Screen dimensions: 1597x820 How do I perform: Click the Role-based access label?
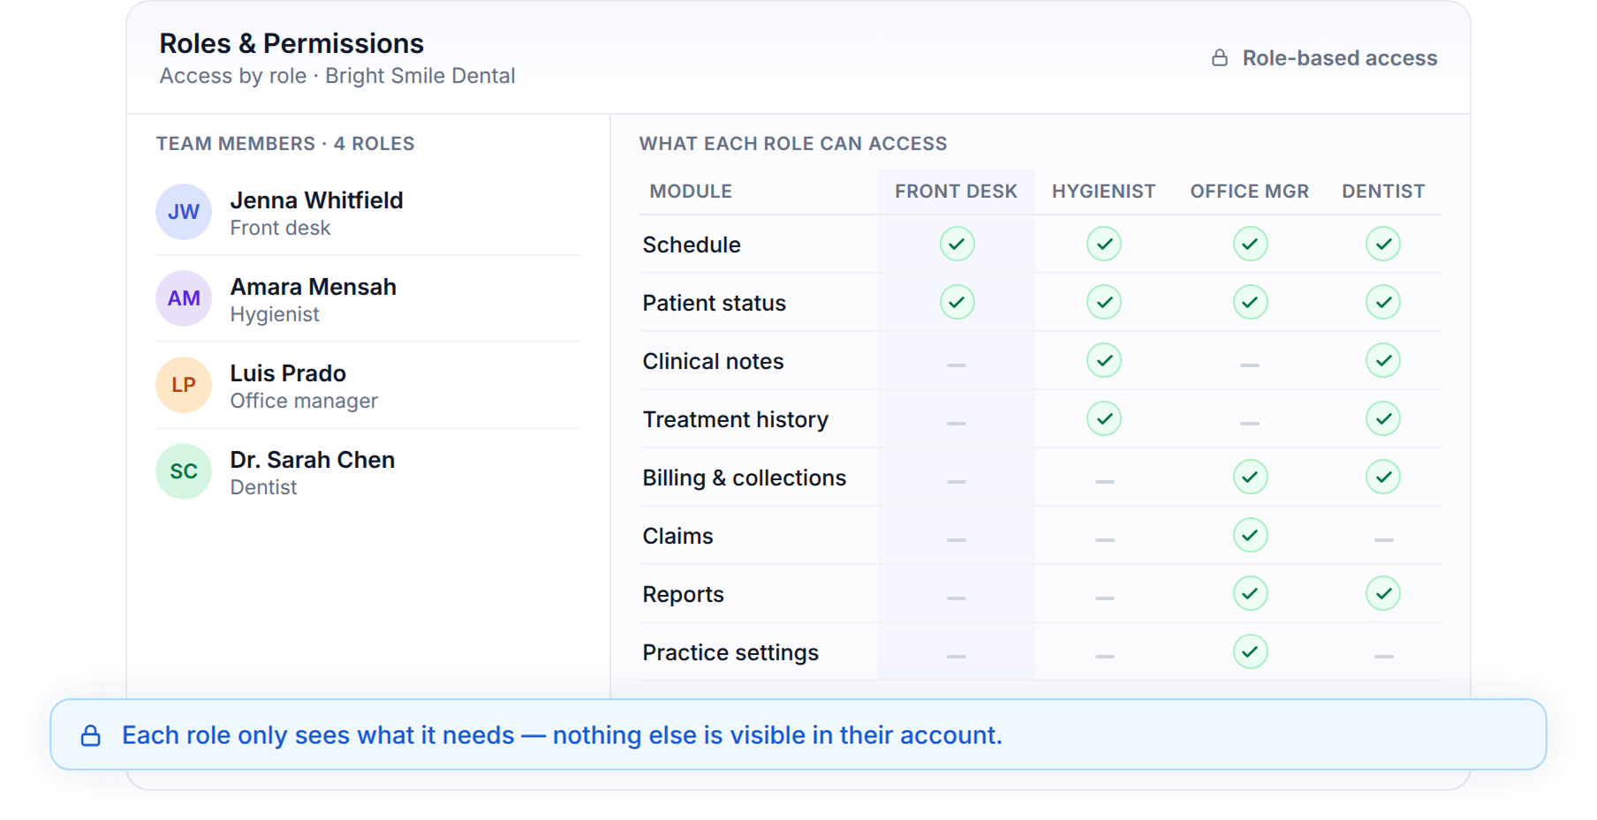coord(1340,58)
